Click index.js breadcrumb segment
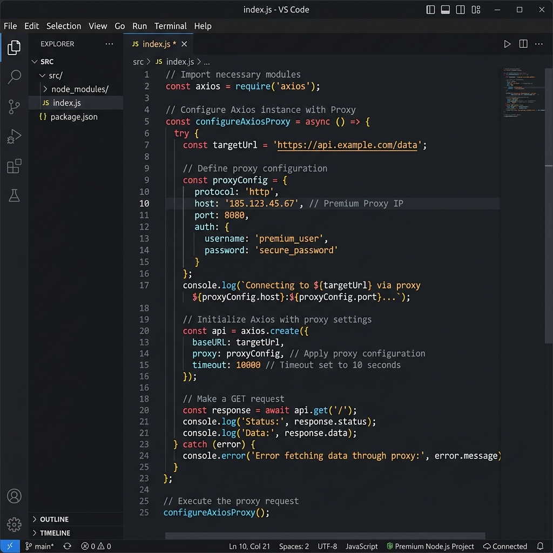The image size is (553, 553). click(x=175, y=62)
